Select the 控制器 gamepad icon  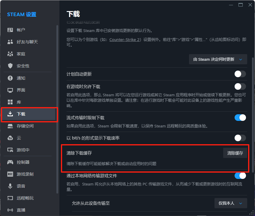pyautogui.click(x=10, y=162)
